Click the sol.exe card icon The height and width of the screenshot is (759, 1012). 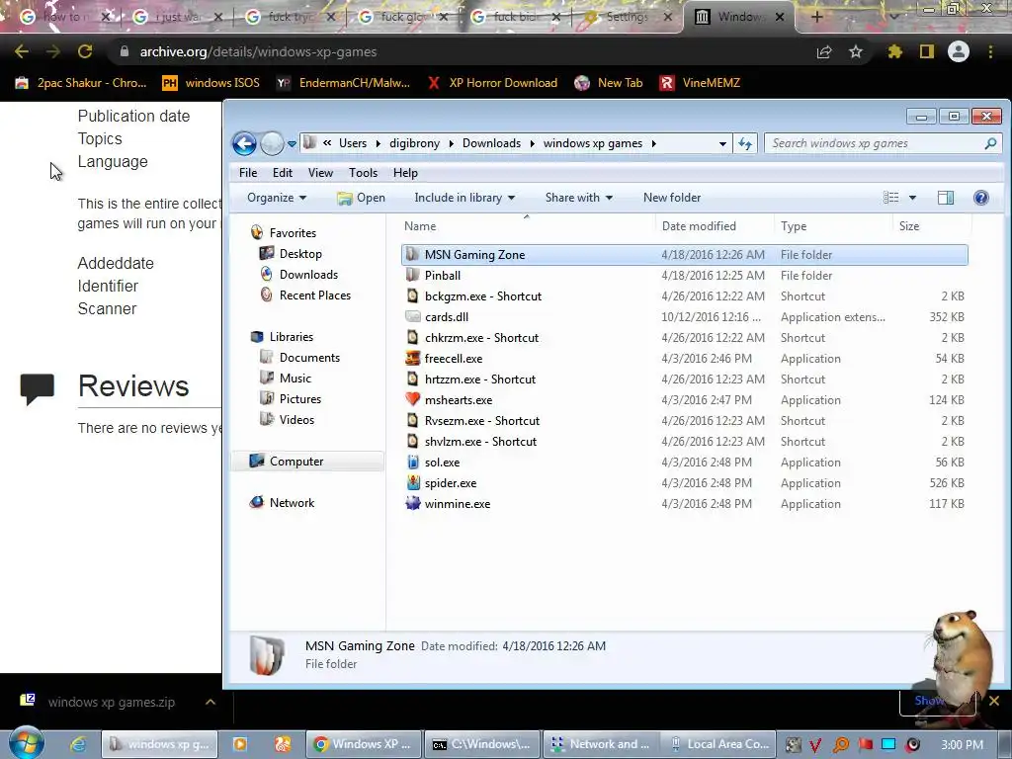pyautogui.click(x=412, y=463)
